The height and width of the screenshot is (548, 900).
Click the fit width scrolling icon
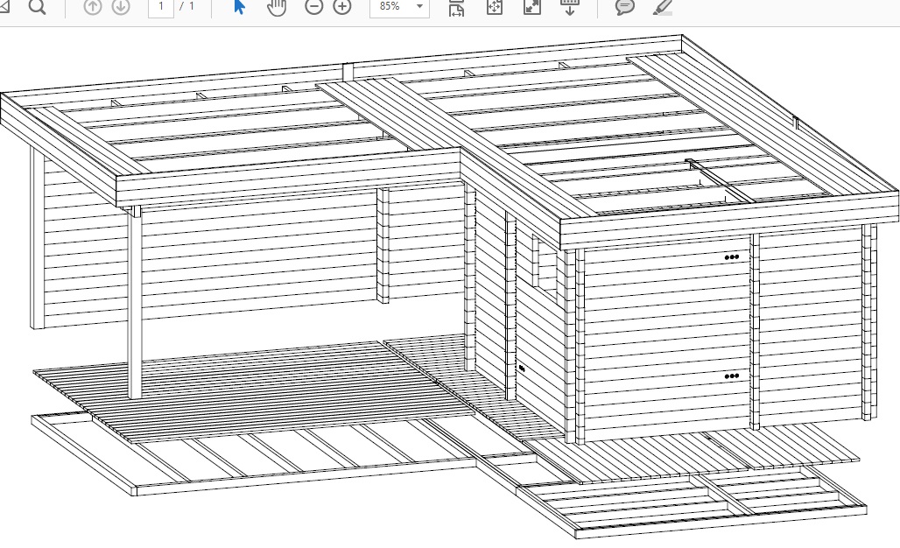click(x=456, y=7)
